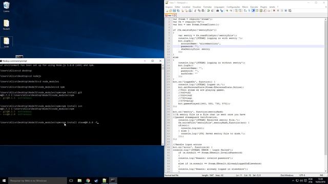Screen dimensions: 328x184
Task: Switch to Notepad++ in the taskbar
Action: [x=105, y=180]
